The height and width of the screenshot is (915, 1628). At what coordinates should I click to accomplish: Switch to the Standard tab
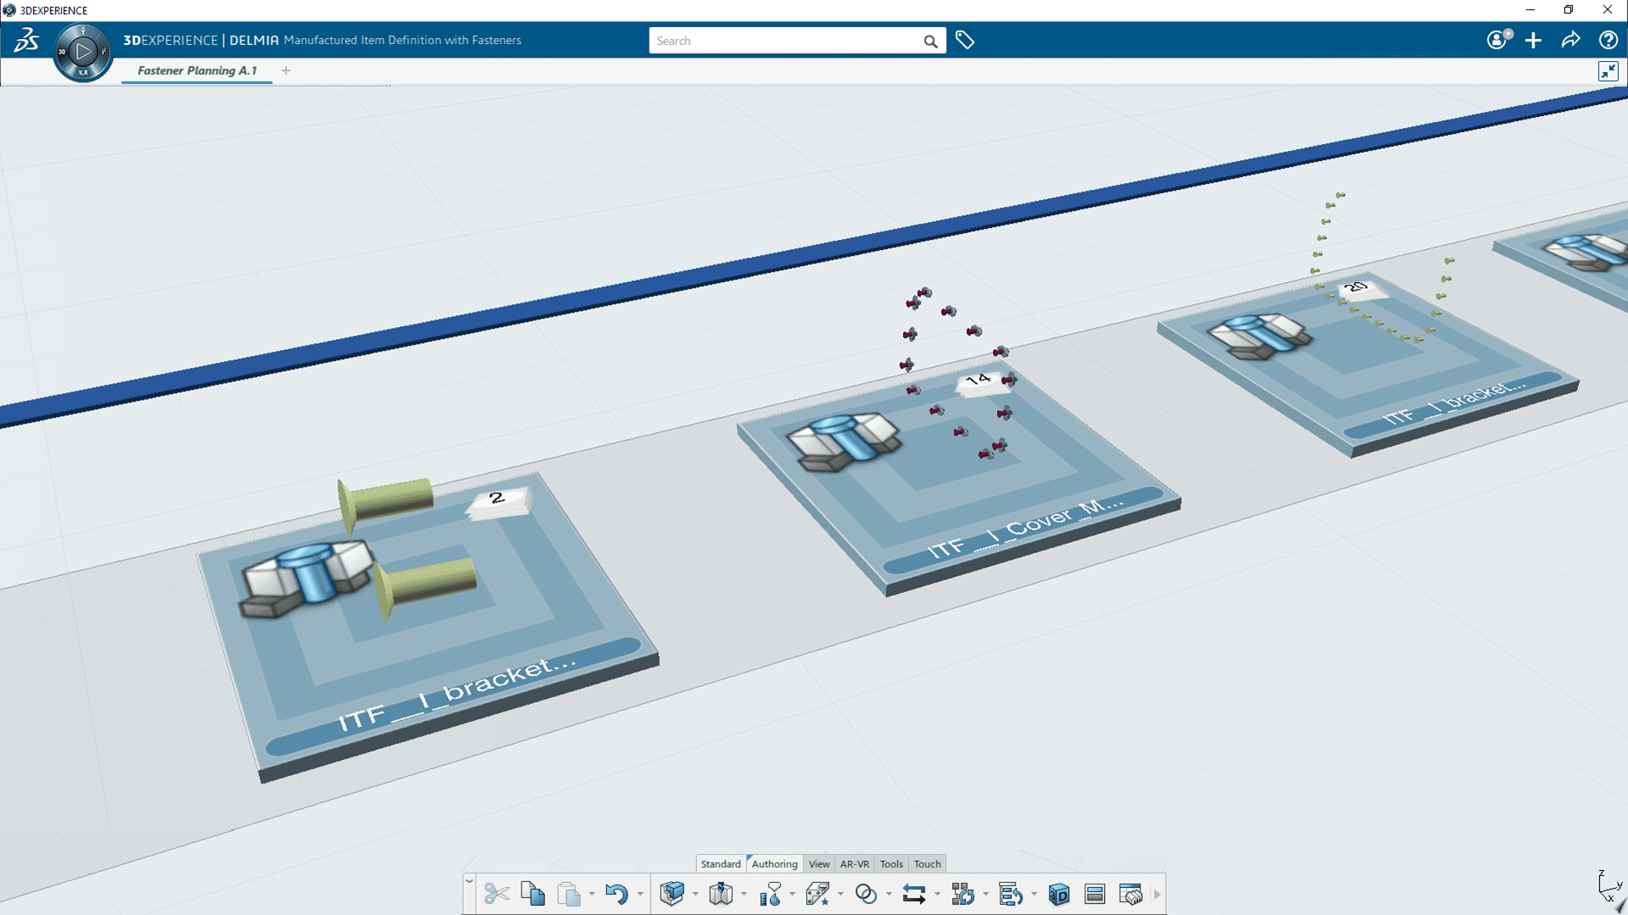719,863
